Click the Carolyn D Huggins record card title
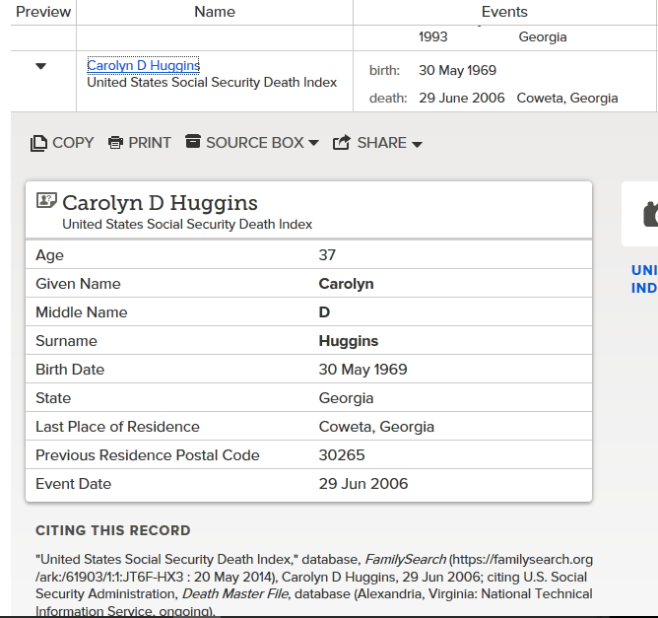 point(160,203)
